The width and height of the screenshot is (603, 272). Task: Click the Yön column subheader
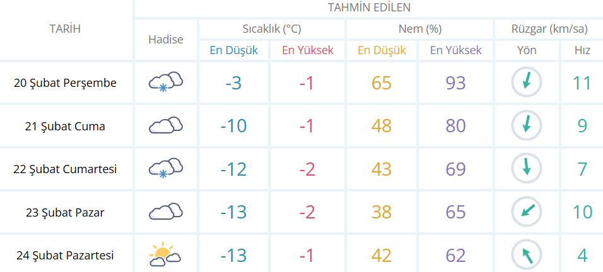pyautogui.click(x=526, y=50)
